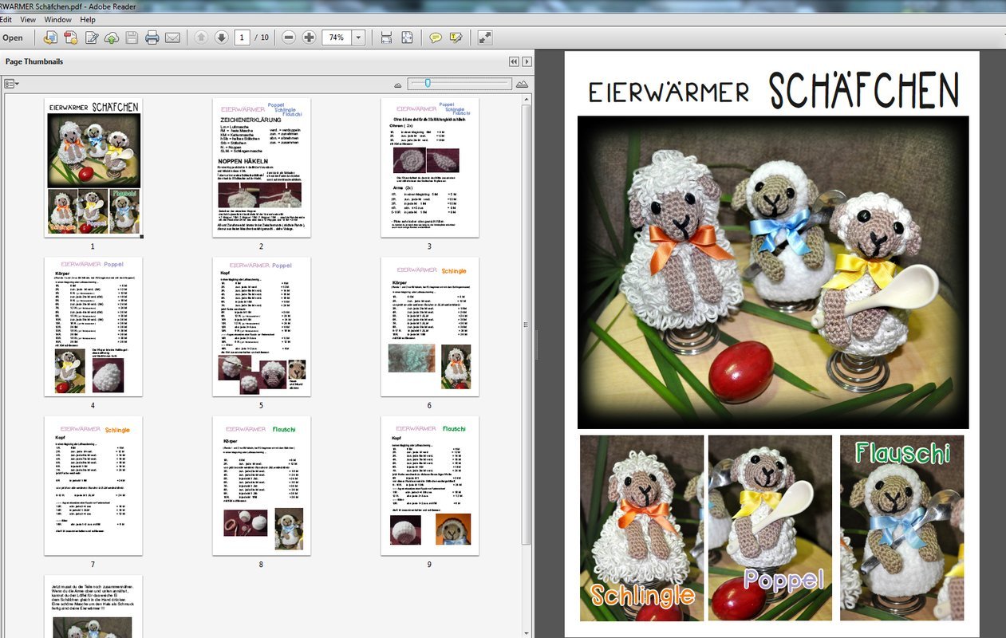Open the 74% zoom level dropdown
1006x638 pixels.
[358, 37]
